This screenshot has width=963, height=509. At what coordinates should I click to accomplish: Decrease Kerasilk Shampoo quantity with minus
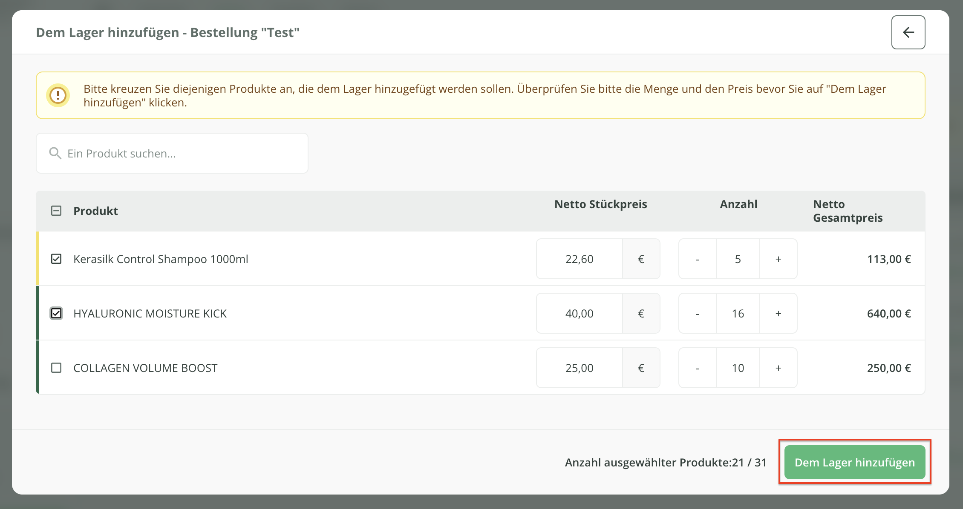coord(698,259)
